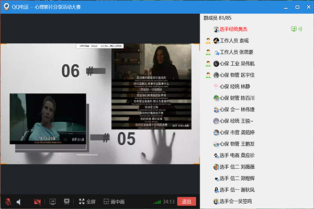Check the green signal strength indicator
Screen dimensions: 314x209
coord(157,202)
